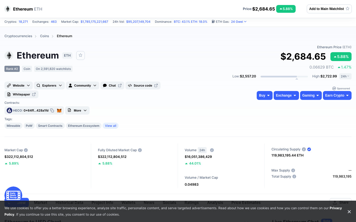Switch to the Socials tab
The width and height of the screenshot is (356, 222).
tap(169, 203)
